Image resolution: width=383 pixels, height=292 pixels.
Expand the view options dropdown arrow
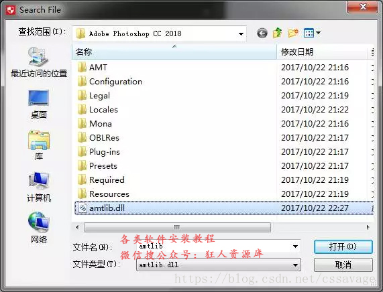[x=318, y=32]
